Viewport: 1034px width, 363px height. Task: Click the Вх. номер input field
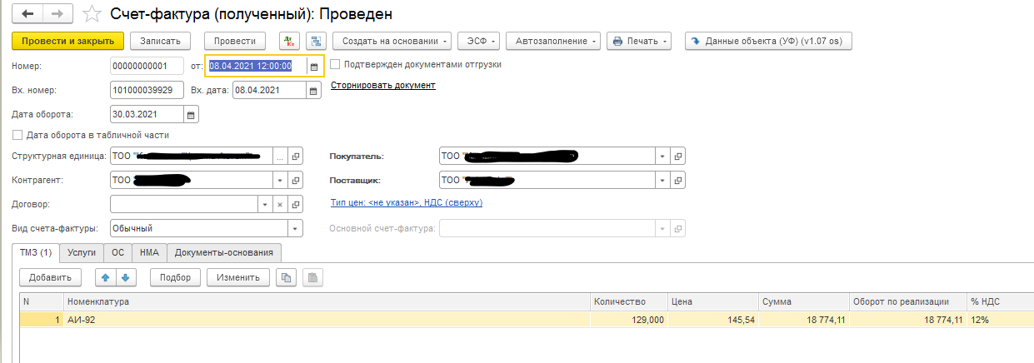(x=147, y=91)
